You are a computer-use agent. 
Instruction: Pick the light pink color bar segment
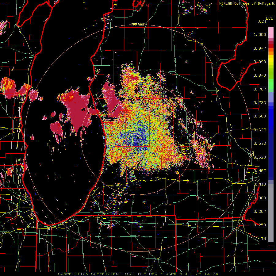click(271, 33)
